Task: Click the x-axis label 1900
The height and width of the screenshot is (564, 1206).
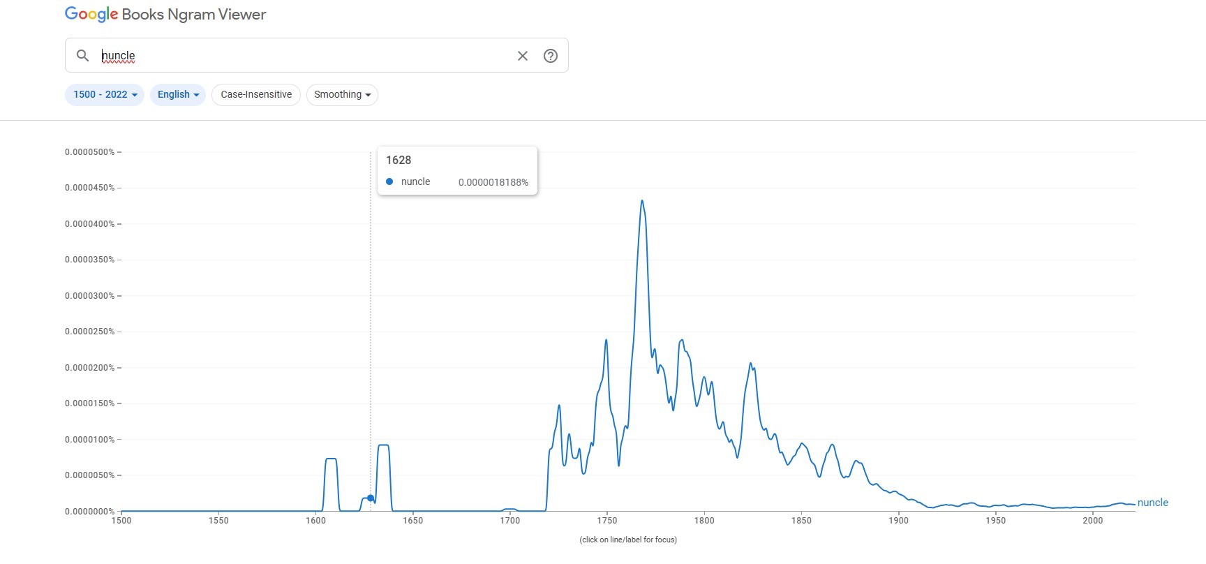Action: tap(899, 521)
